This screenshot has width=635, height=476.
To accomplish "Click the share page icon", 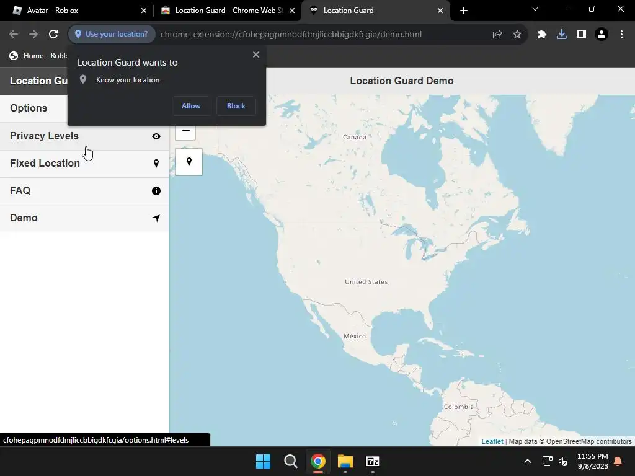I will [497, 35].
